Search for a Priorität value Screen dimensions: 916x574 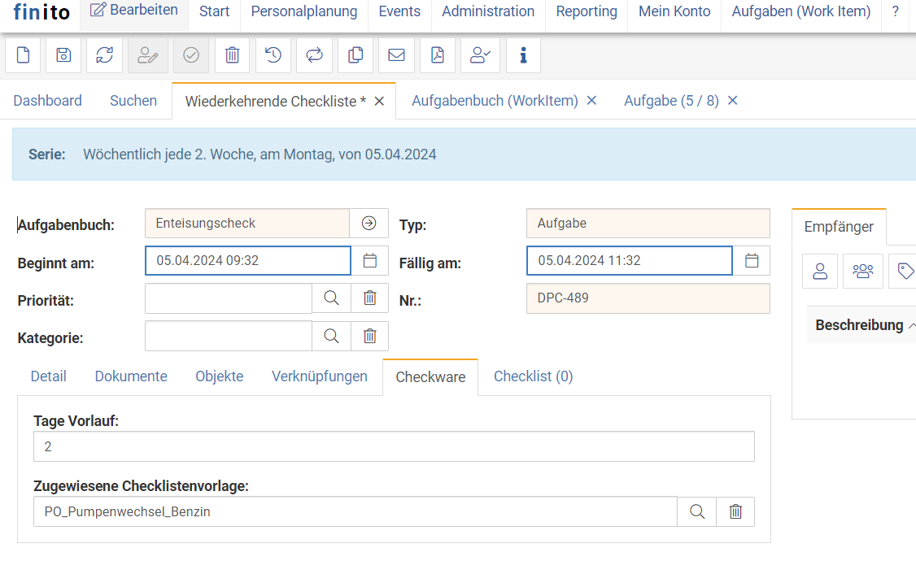331,298
